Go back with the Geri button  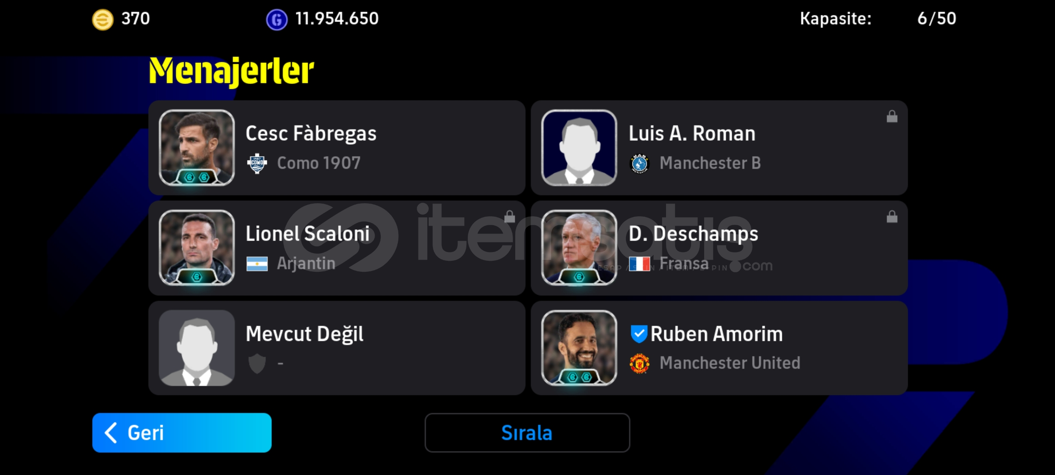click(x=182, y=433)
